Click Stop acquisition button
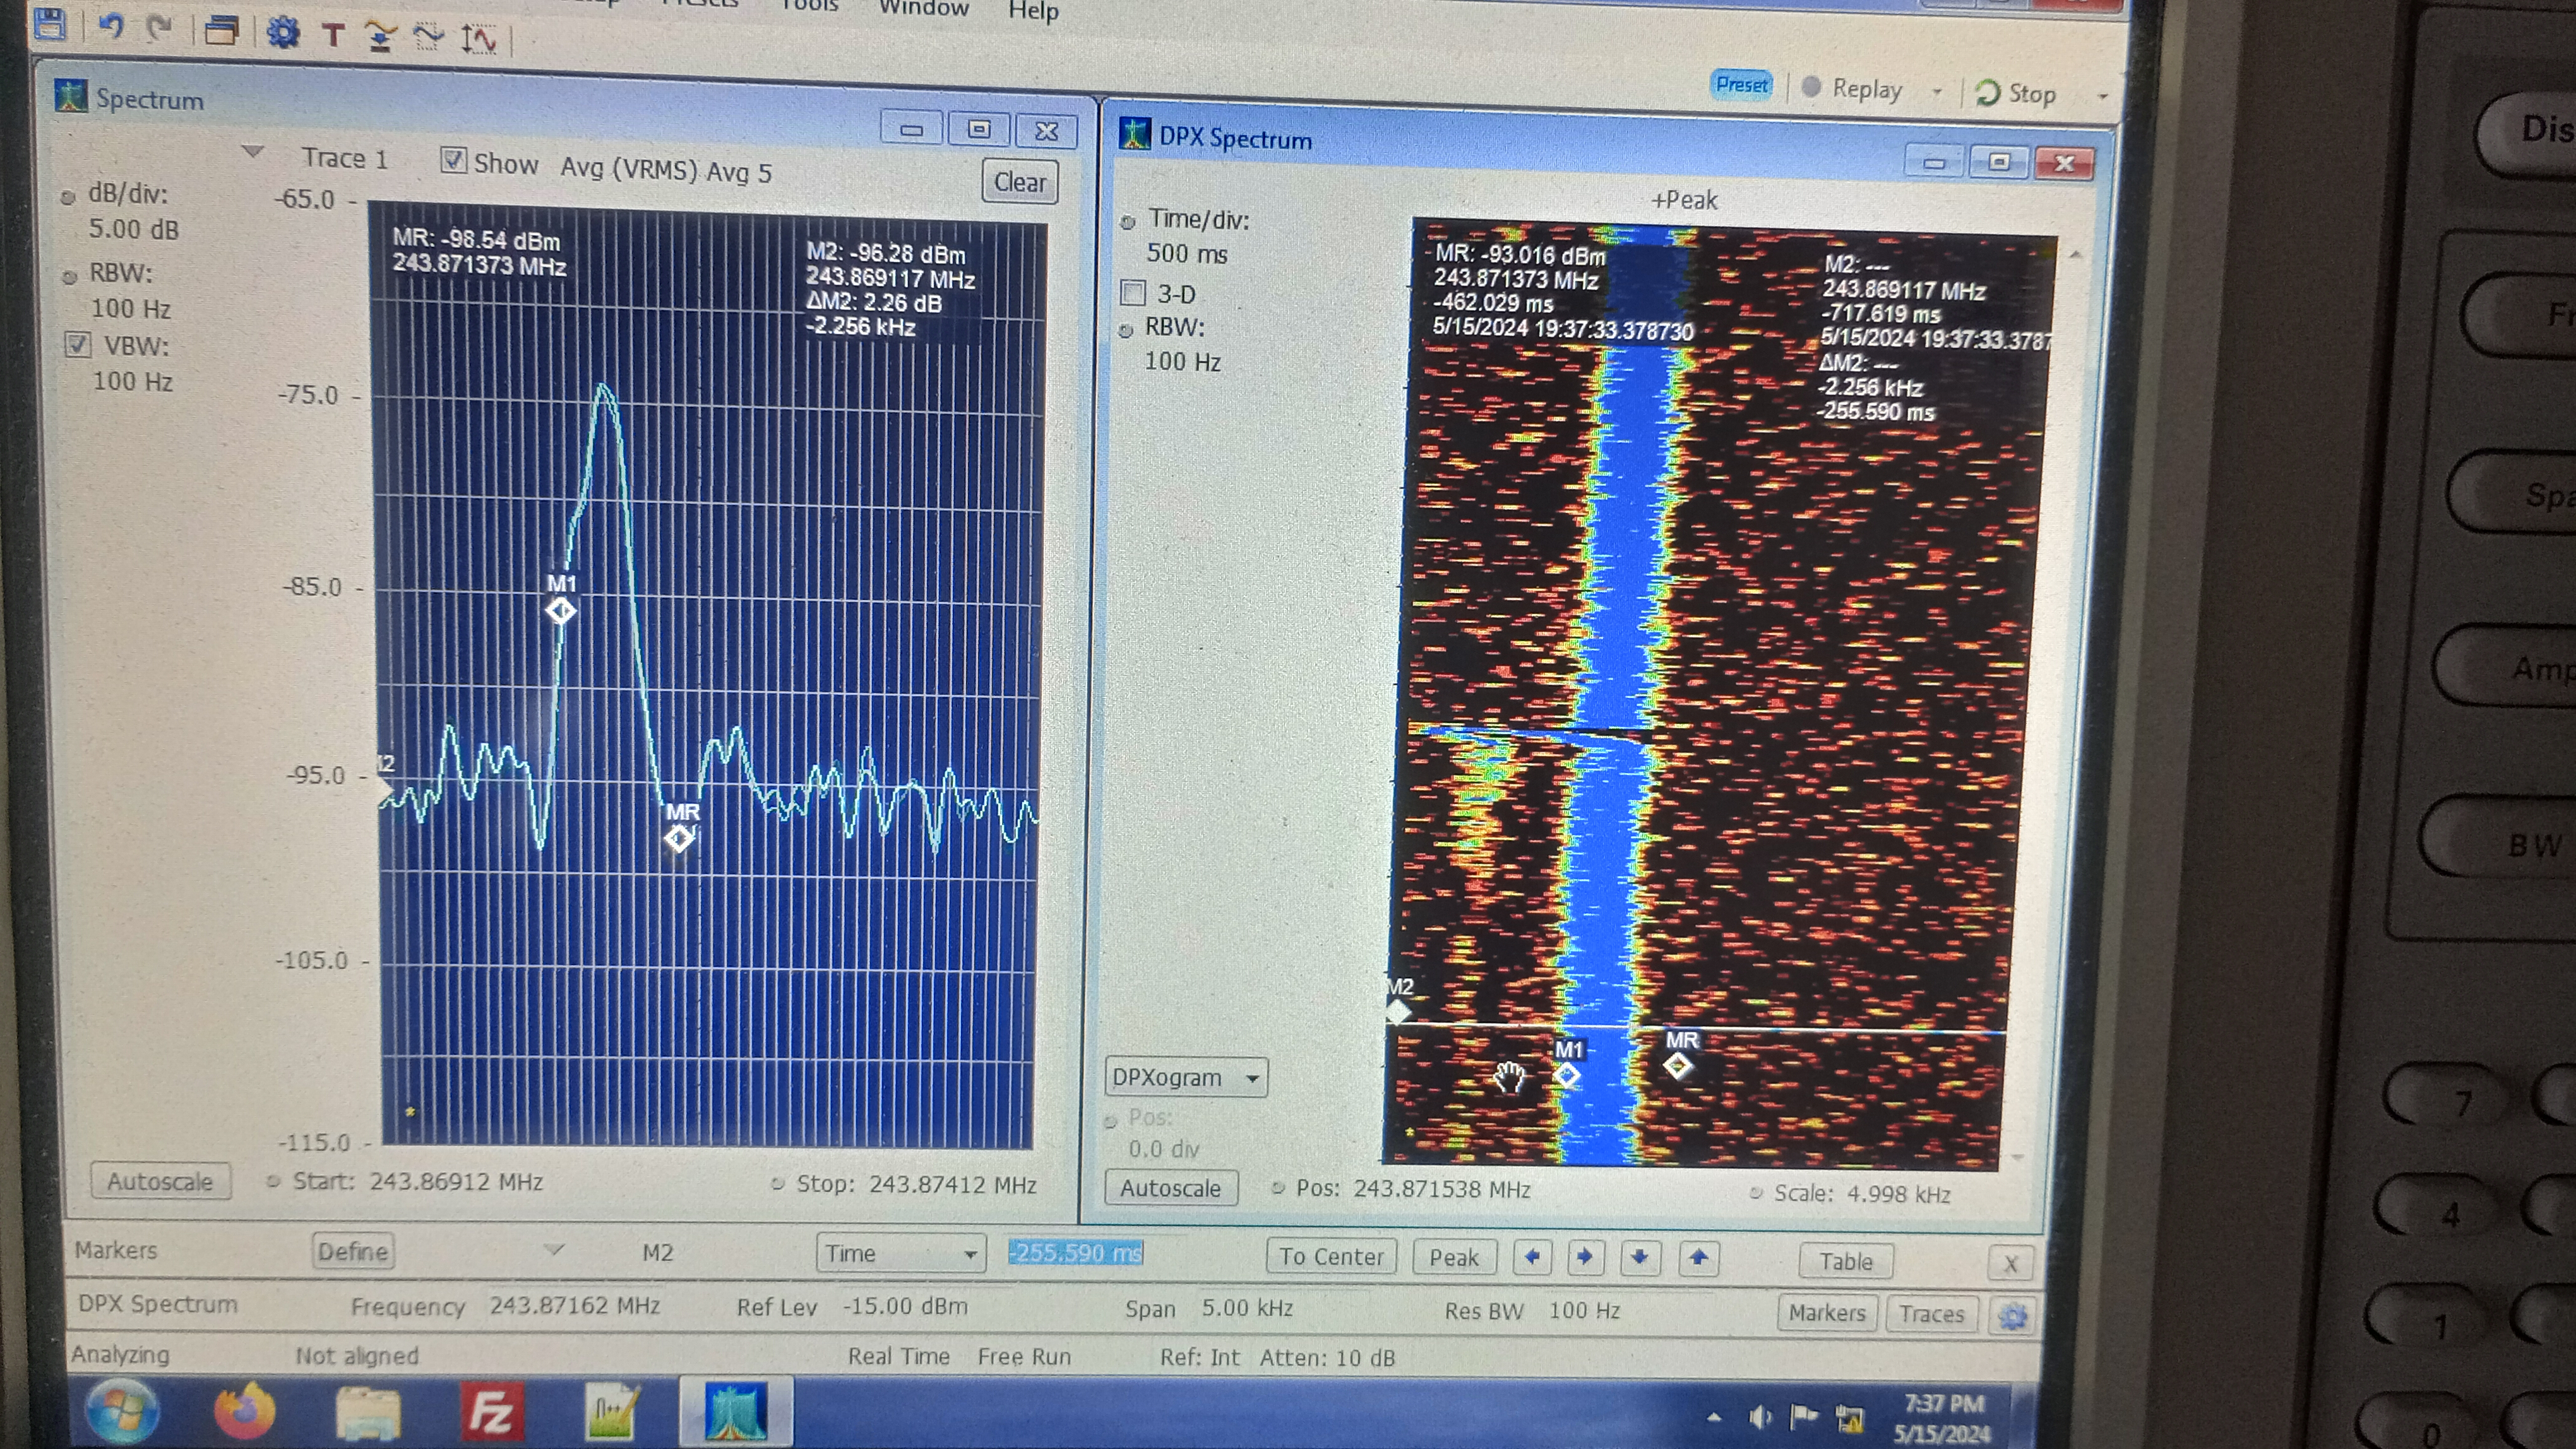The image size is (2576, 1449). 2016,93
